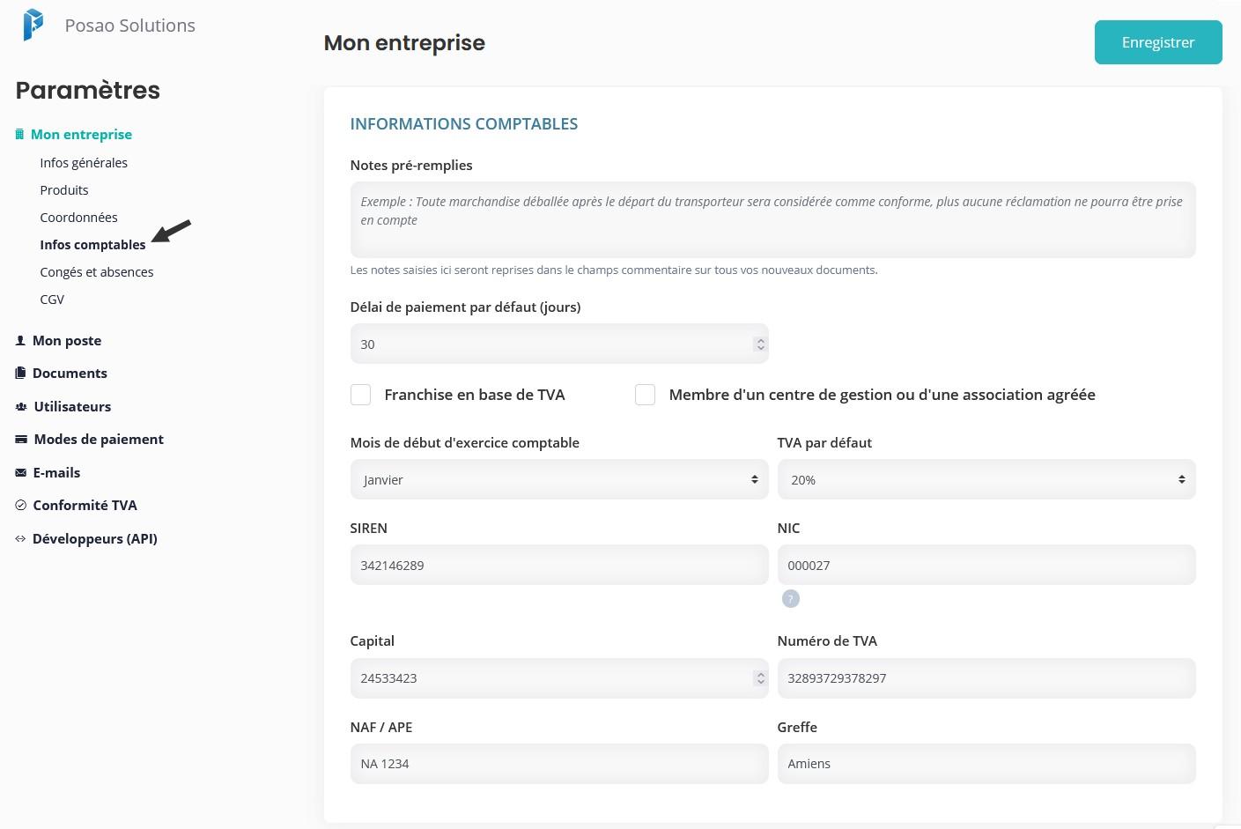Adjust the Délai de paiement stepper arrows
This screenshot has width=1241, height=829.
(x=760, y=344)
